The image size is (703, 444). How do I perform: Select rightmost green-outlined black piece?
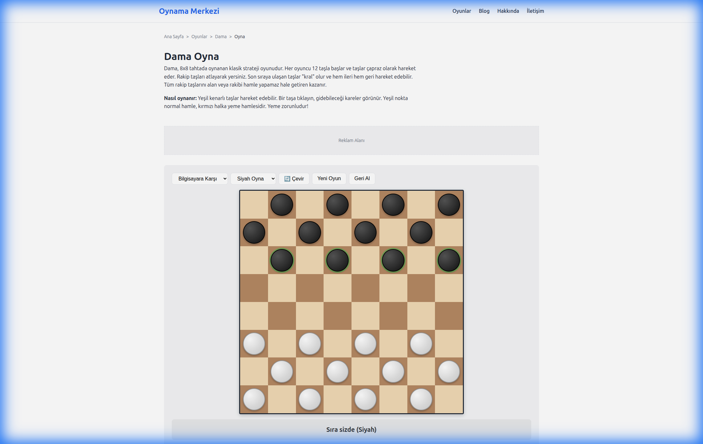pyautogui.click(x=449, y=260)
